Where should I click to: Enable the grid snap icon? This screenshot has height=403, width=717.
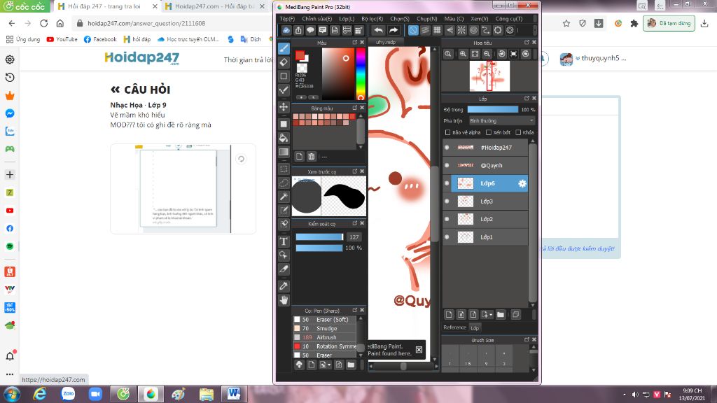click(437, 30)
